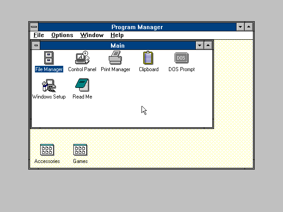
Task: Click the Main window title bar
Action: 117,45
